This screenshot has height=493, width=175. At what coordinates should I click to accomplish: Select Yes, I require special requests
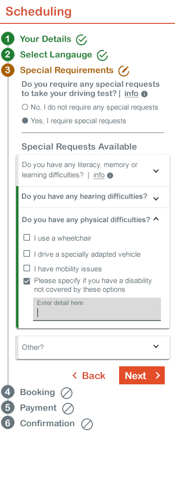click(25, 121)
